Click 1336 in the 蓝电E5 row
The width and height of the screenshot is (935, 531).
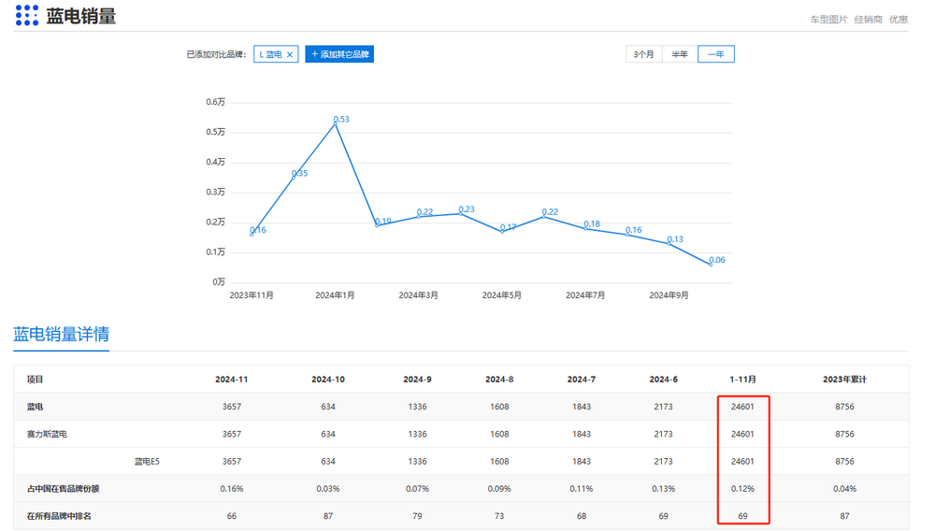coord(417,461)
